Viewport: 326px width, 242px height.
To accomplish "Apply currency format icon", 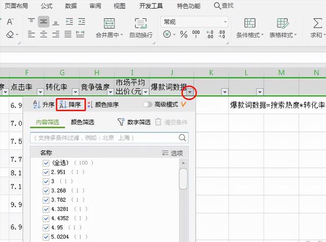I will (x=167, y=34).
